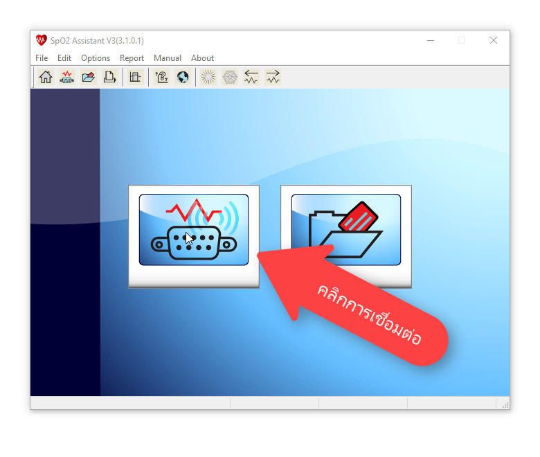540x457 pixels.
Task: Minimize the SpO2 Assistant window
Action: (431, 40)
